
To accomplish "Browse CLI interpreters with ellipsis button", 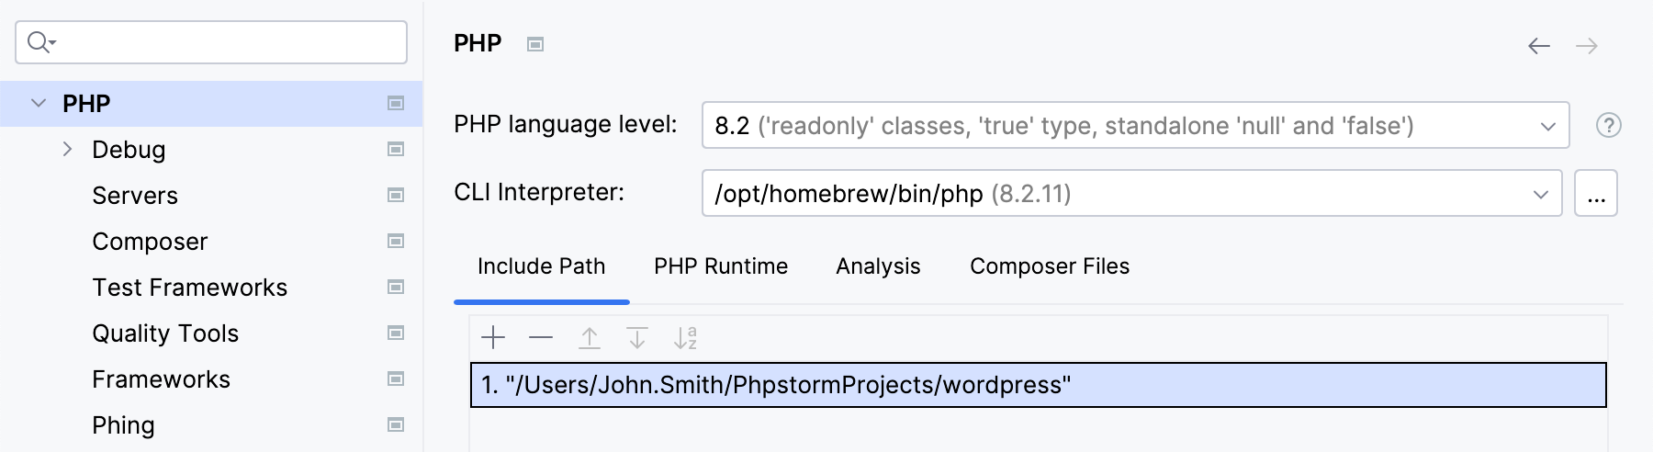I will [1596, 193].
